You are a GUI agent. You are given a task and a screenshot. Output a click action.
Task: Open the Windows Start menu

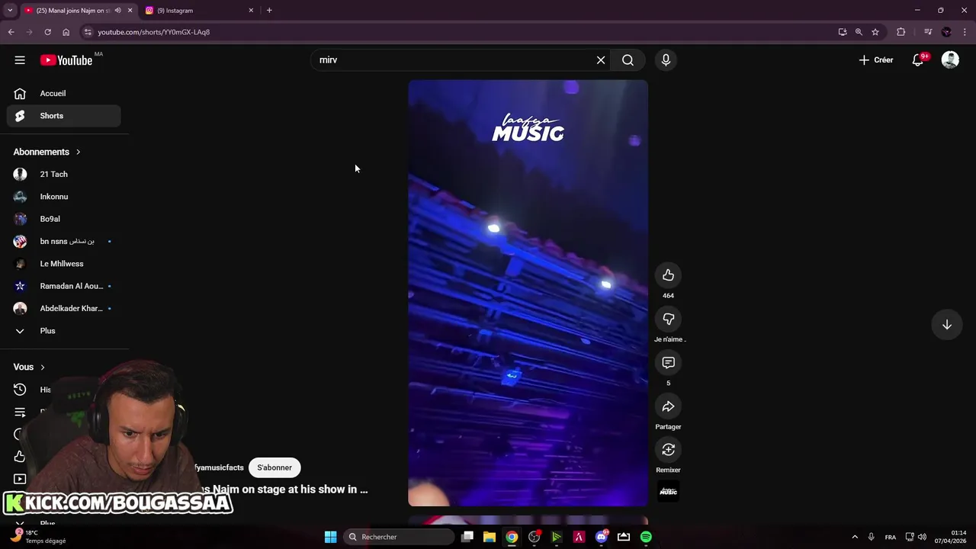(x=330, y=537)
